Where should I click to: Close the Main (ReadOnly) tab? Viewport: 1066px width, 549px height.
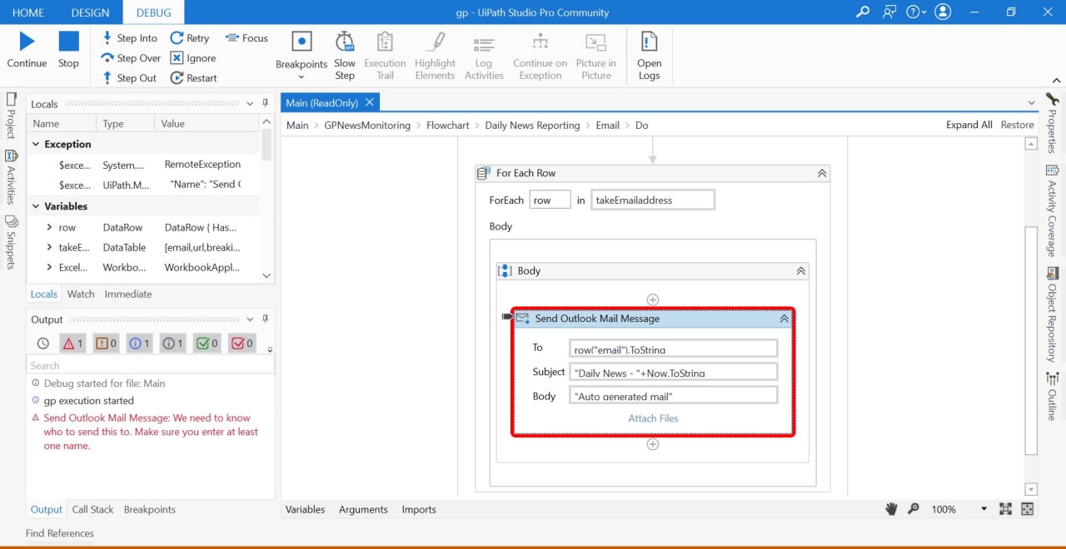point(370,102)
